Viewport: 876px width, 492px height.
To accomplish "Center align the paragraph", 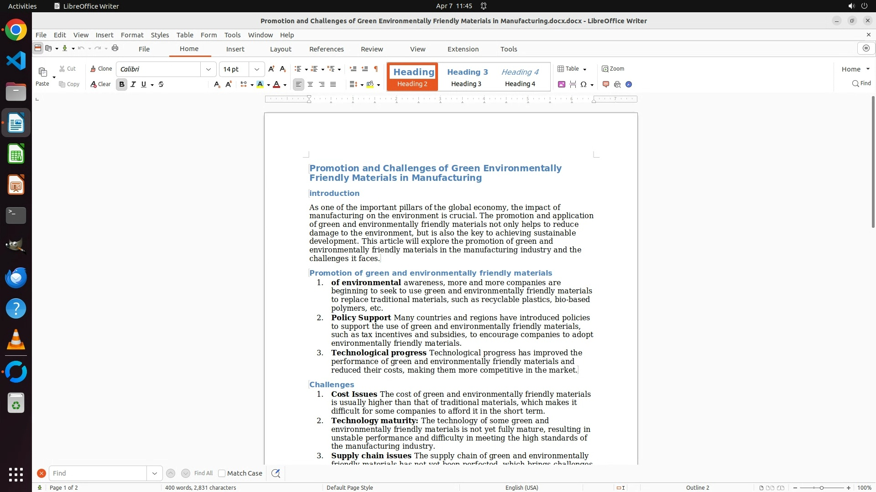I will pyautogui.click(x=310, y=84).
